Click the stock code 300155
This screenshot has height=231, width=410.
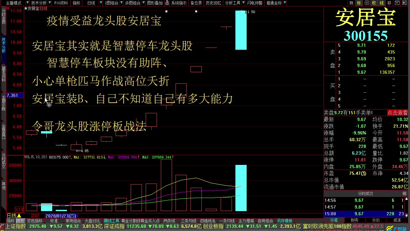366,36
